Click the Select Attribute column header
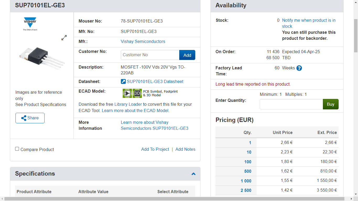The height and width of the screenshot is (201, 358). click(x=173, y=192)
